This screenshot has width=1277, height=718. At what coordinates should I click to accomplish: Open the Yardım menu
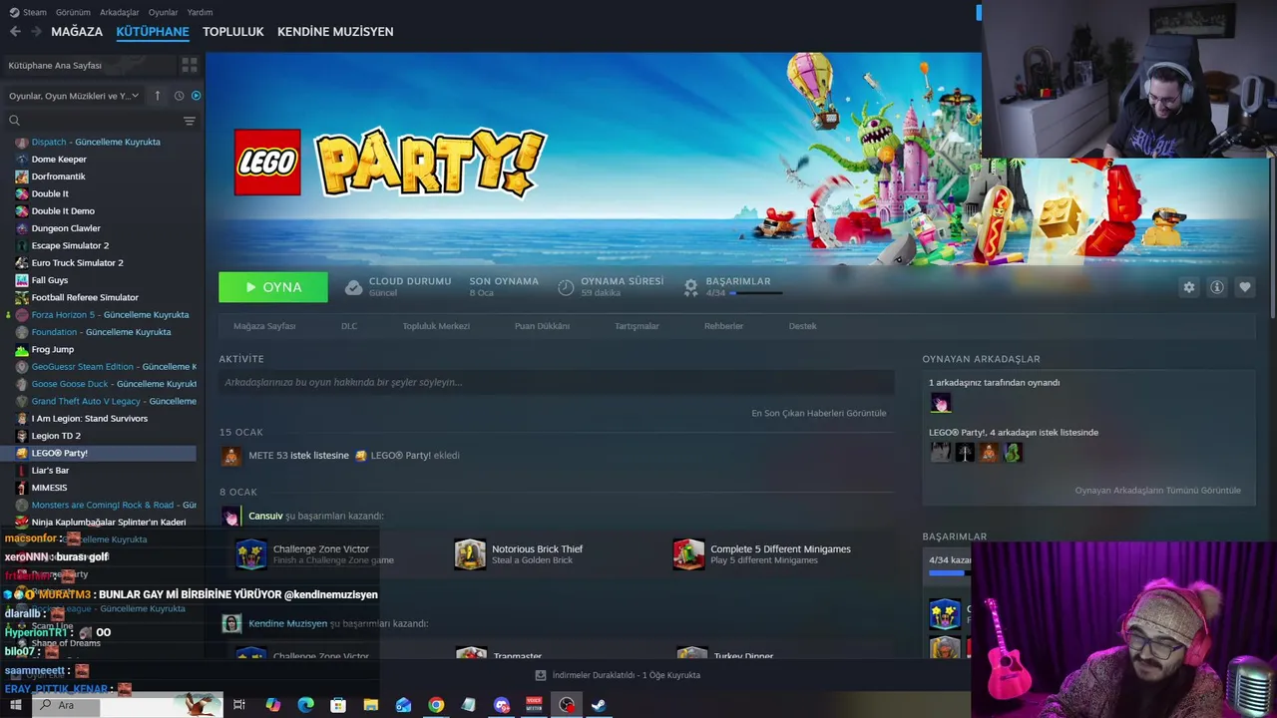(x=200, y=12)
